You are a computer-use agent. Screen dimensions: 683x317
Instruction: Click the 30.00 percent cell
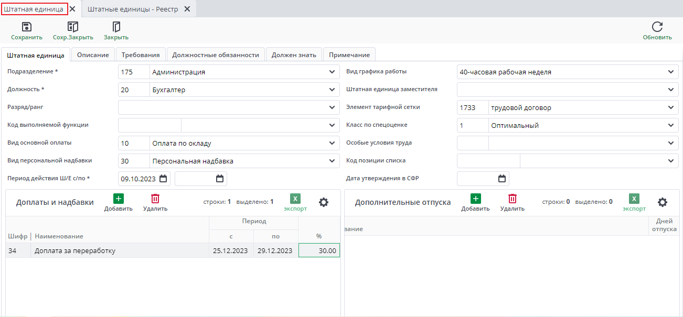319,251
